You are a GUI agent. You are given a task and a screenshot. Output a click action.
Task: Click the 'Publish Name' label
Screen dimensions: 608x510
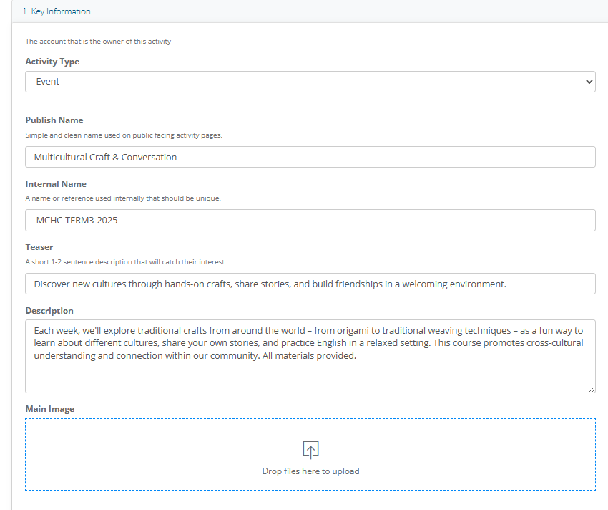(x=54, y=120)
